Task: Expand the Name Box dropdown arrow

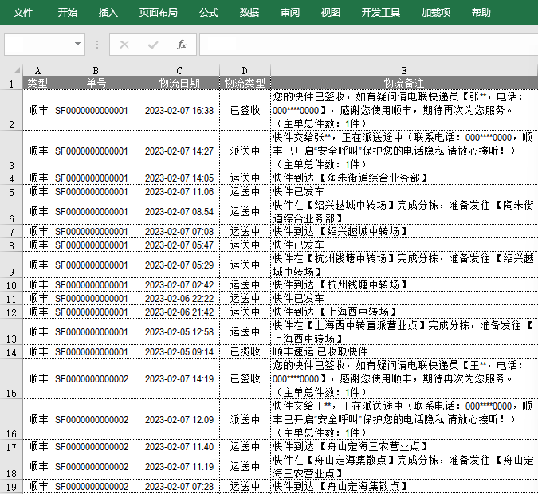Action: coord(77,45)
